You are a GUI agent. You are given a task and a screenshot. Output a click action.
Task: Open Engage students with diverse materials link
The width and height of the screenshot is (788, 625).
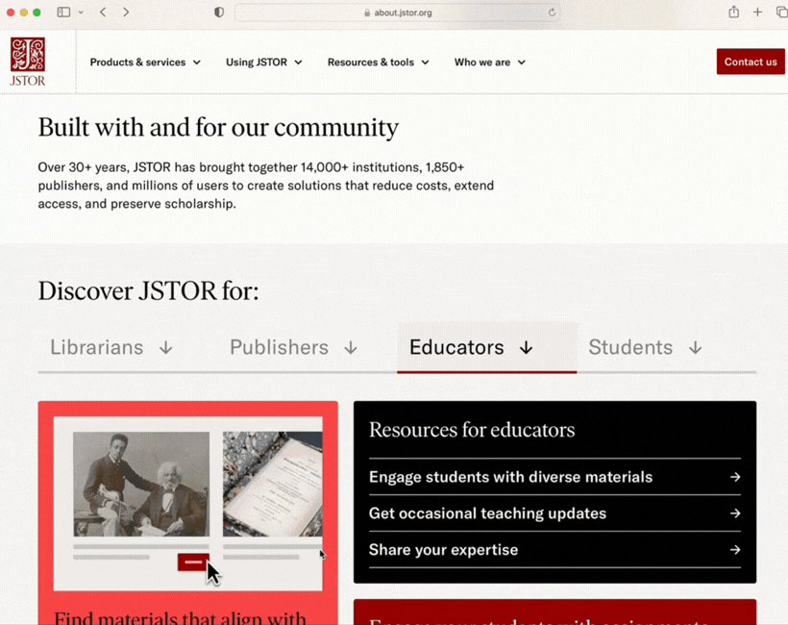point(554,477)
